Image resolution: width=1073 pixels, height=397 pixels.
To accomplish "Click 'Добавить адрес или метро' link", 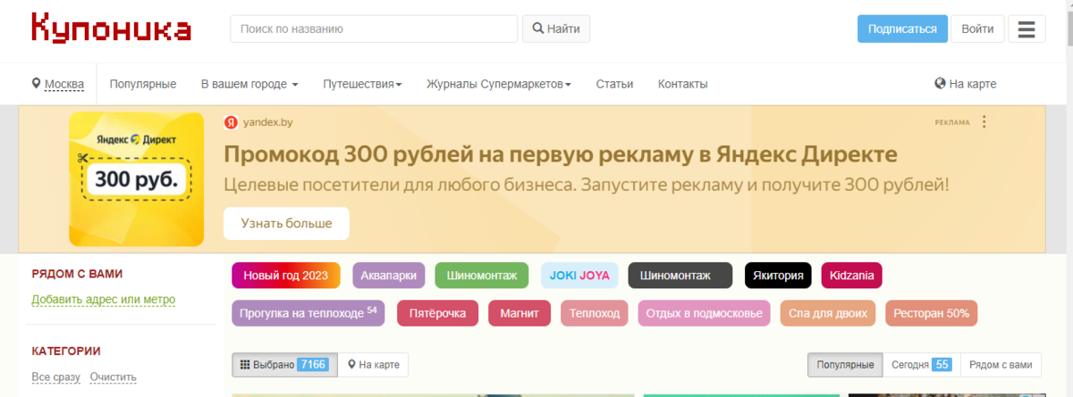I will pos(103,300).
